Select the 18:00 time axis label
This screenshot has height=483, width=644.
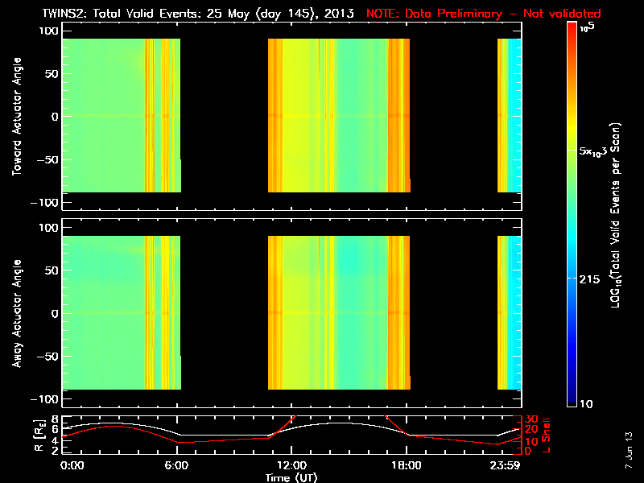[407, 465]
